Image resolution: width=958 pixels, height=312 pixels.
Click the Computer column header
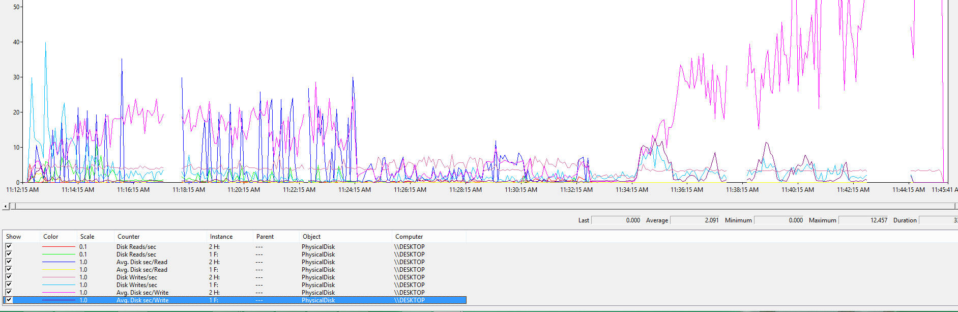click(x=409, y=237)
